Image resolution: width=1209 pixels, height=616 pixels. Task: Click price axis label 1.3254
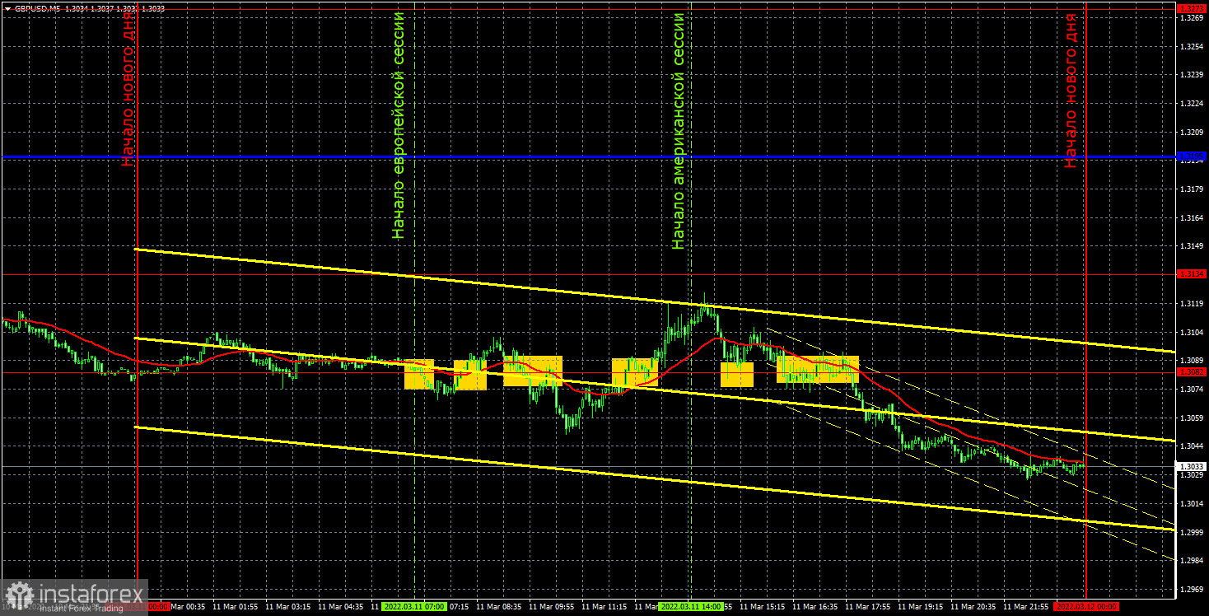coord(1192,45)
